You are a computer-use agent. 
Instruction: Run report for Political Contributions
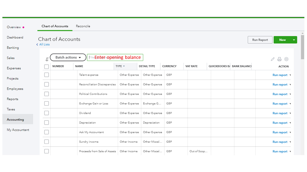coord(280,94)
